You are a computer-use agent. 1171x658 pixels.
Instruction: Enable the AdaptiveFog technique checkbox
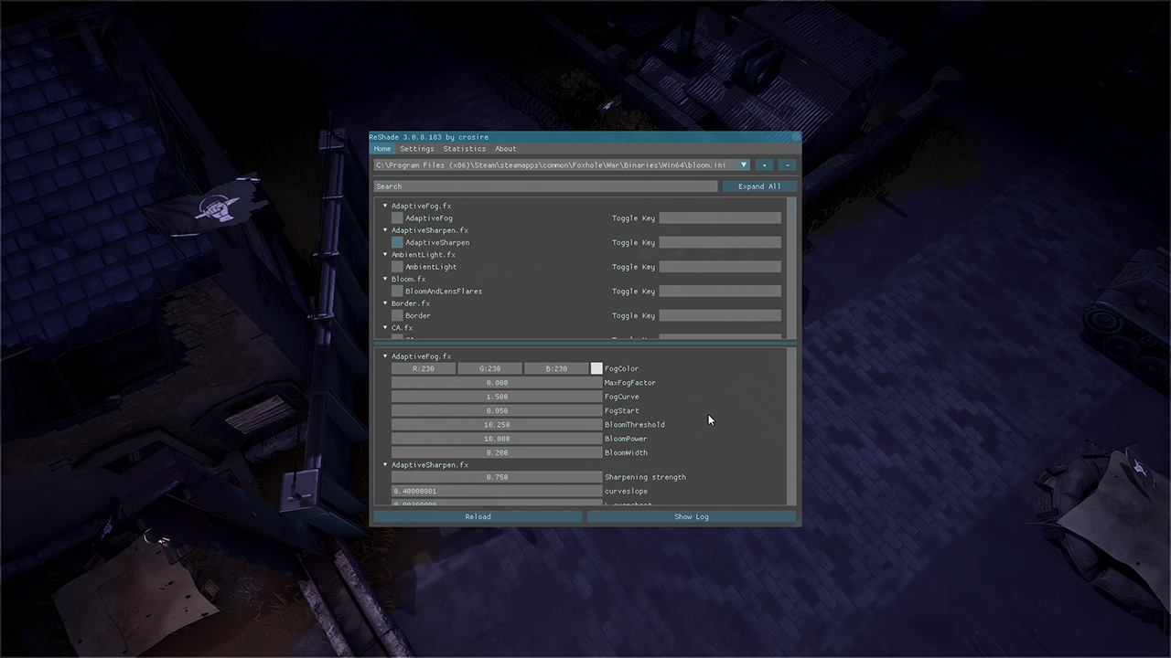[397, 218]
